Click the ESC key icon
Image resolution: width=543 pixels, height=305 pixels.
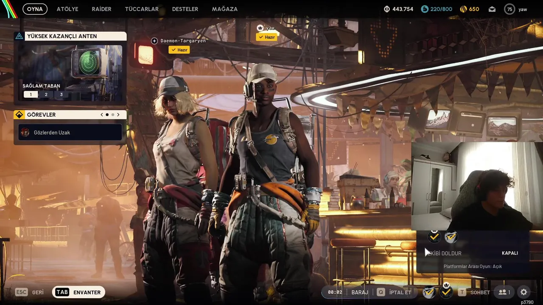tap(22, 292)
